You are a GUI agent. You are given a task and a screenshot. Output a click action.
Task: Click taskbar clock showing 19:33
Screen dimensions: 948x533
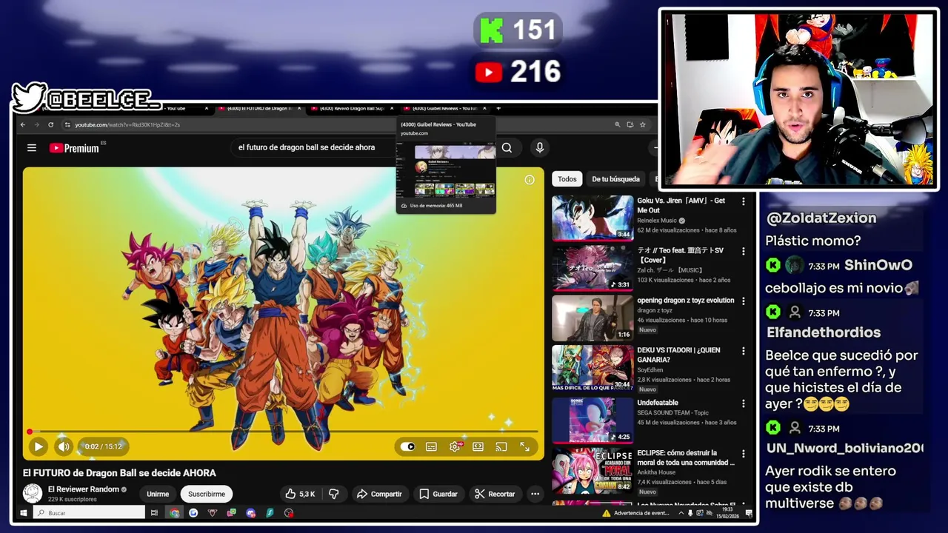727,512
